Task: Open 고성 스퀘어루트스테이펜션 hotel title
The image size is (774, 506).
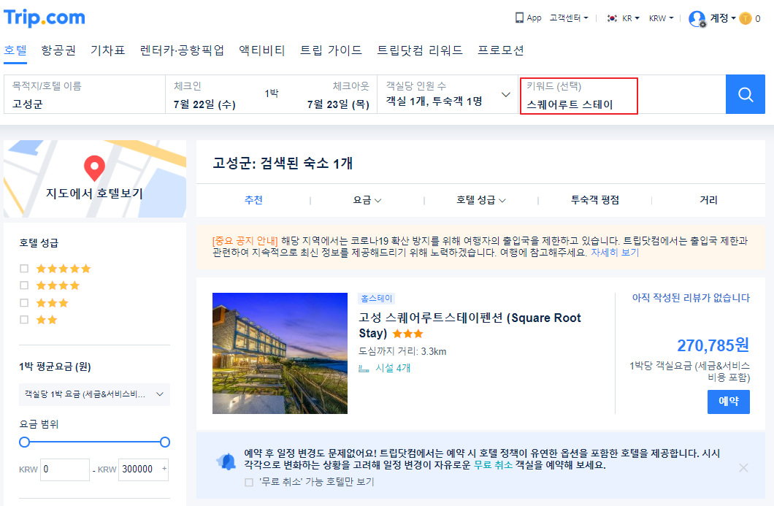Action: click(470, 326)
